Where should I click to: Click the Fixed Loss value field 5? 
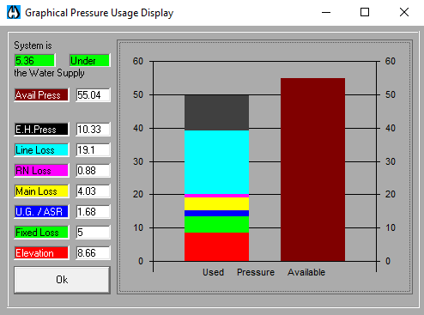point(93,233)
